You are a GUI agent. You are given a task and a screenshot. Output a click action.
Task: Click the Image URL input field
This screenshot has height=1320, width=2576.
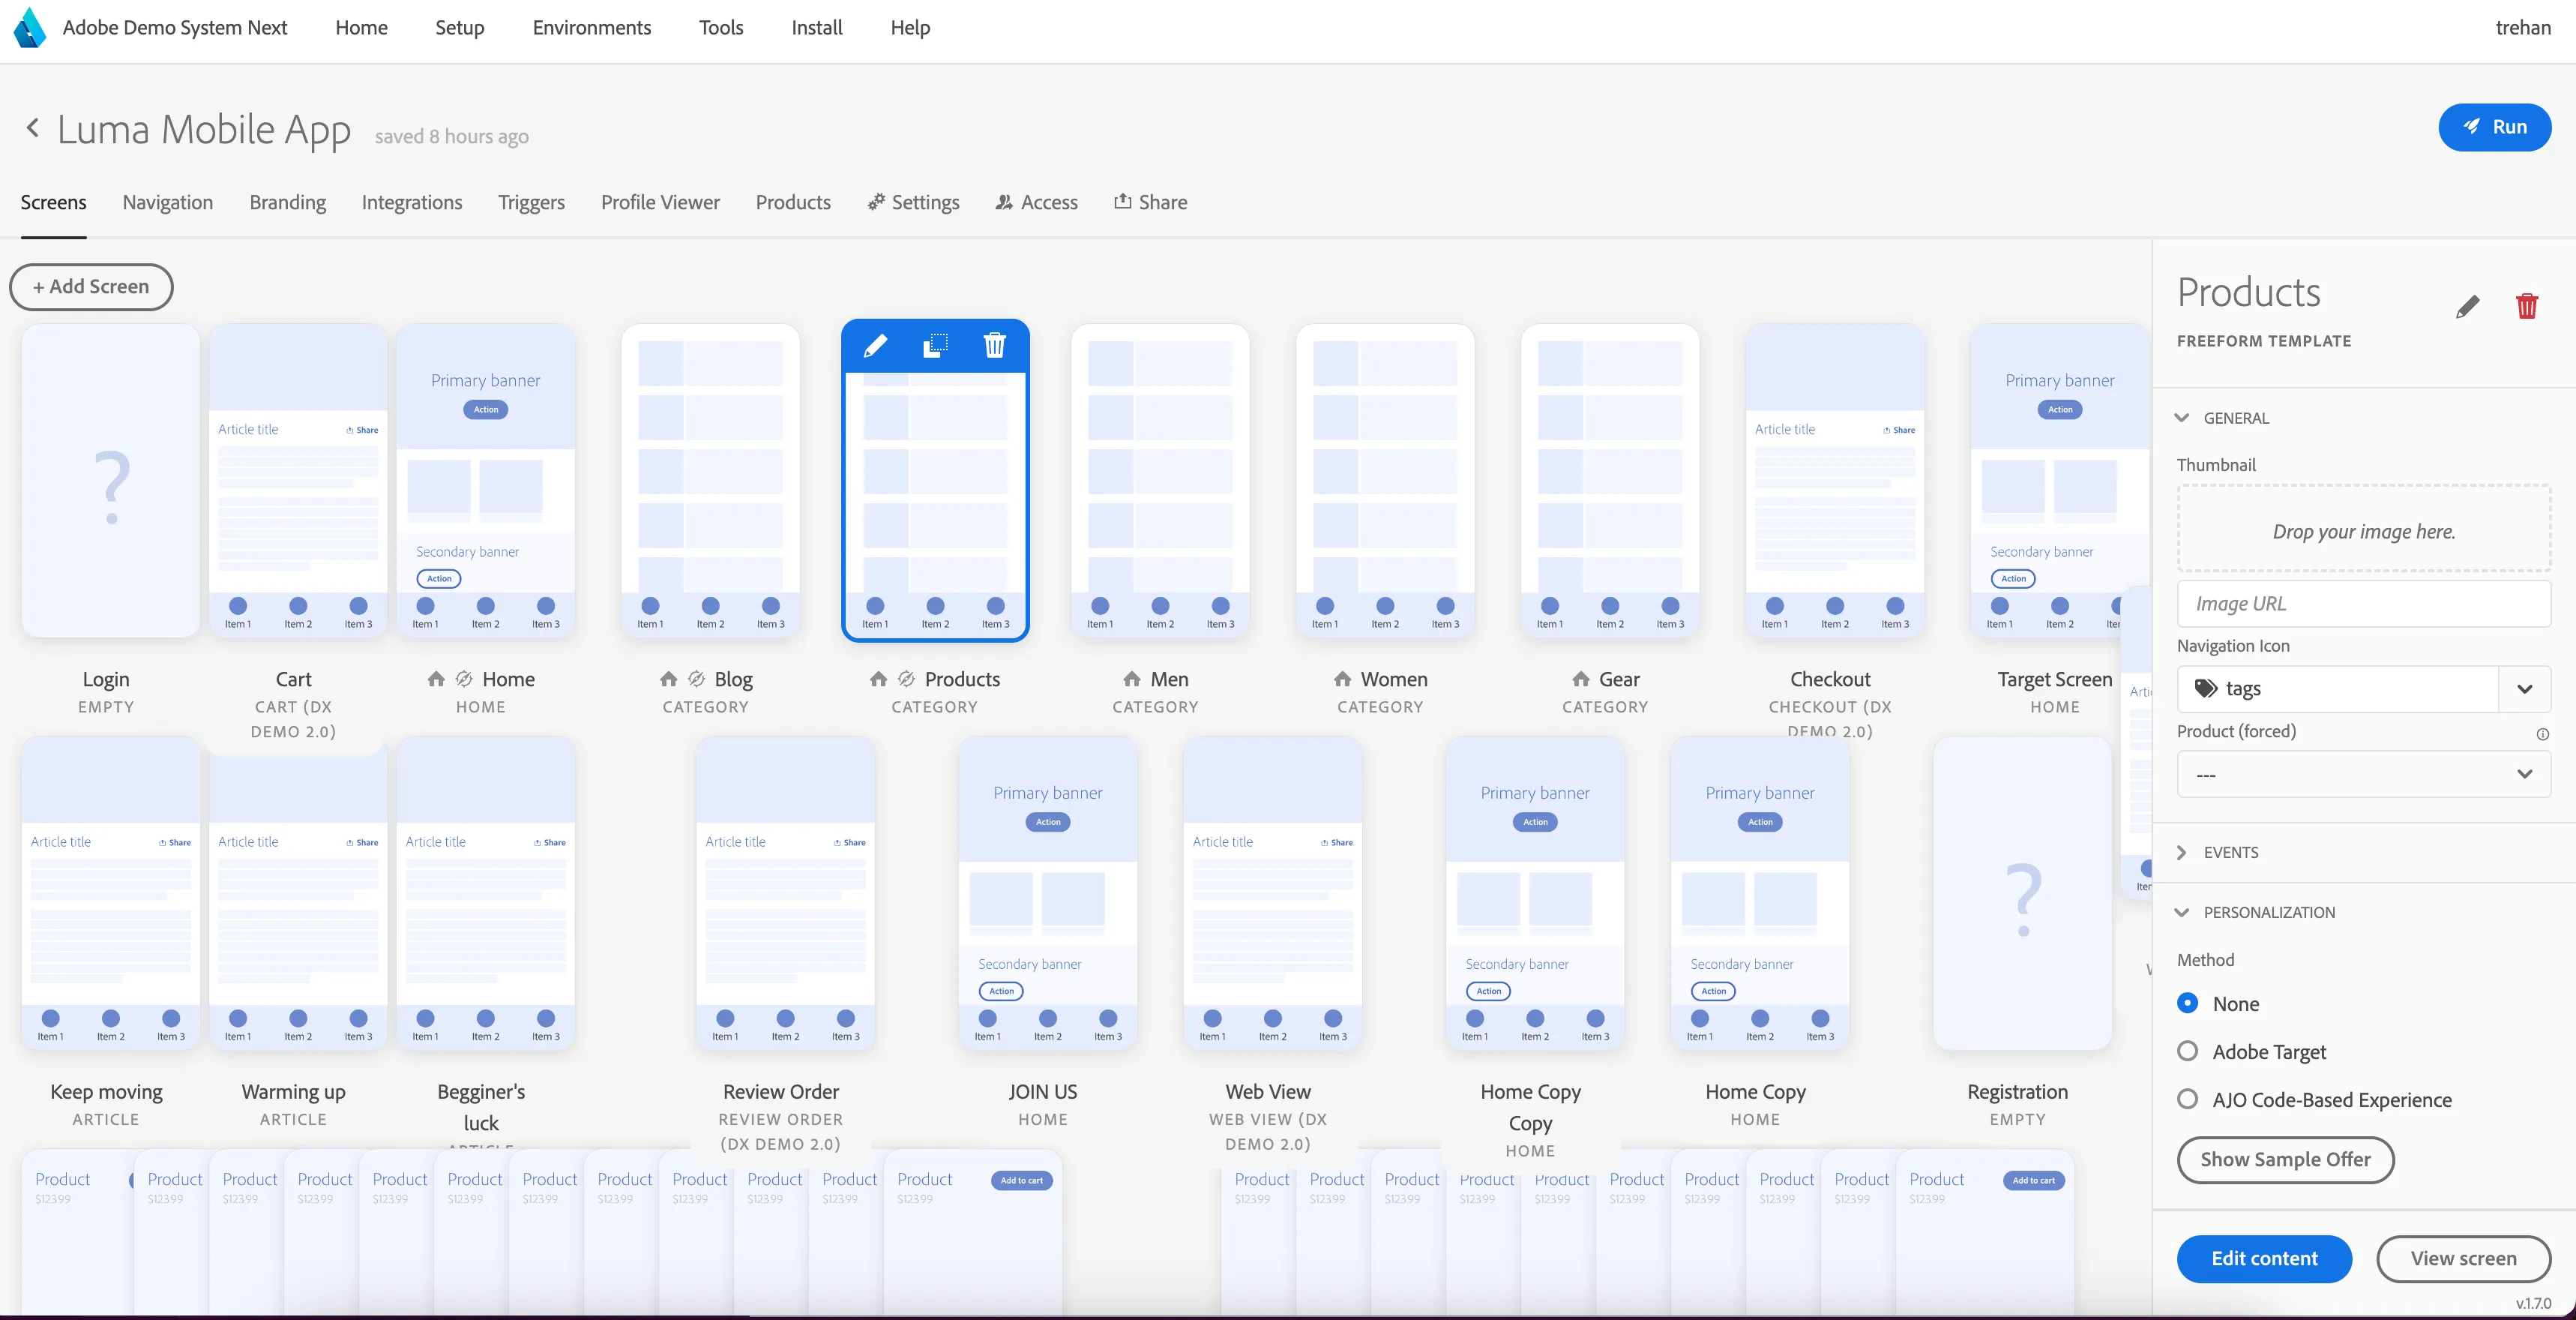[2363, 604]
